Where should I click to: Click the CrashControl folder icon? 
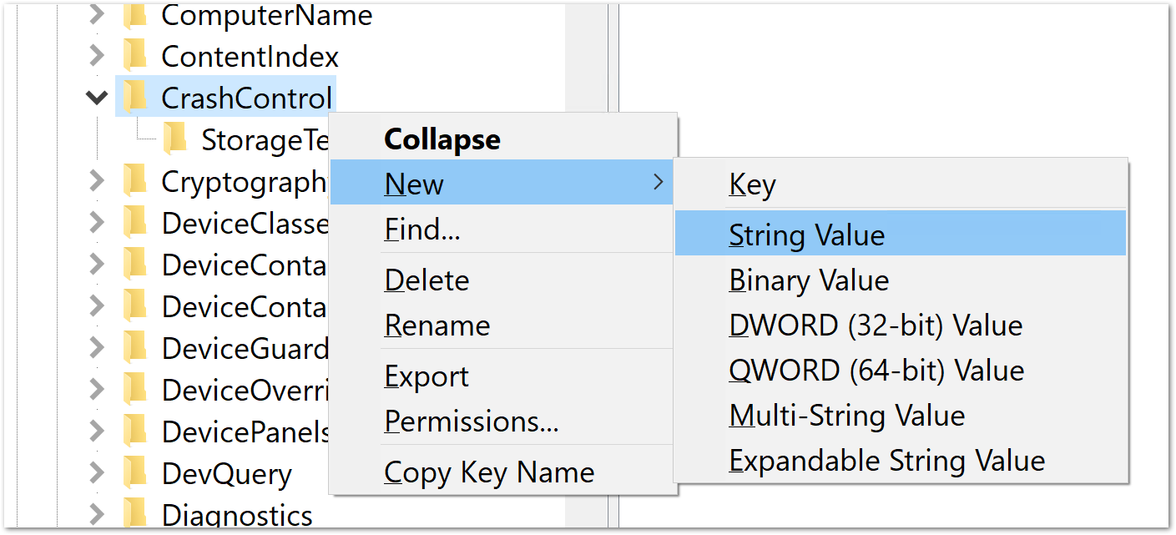135,98
